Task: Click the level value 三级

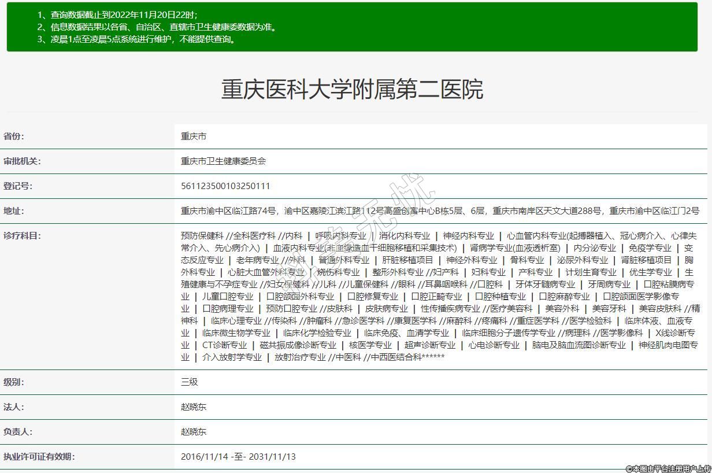Action: pyautogui.click(x=190, y=382)
